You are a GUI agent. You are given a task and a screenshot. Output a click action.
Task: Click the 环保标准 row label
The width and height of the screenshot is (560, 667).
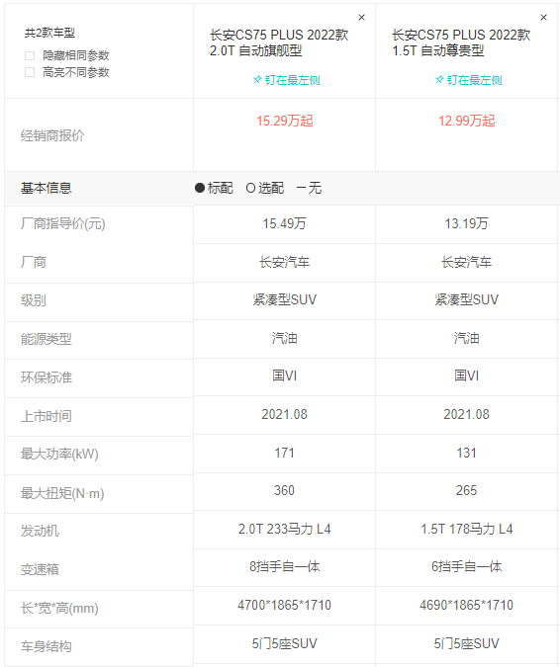46,377
